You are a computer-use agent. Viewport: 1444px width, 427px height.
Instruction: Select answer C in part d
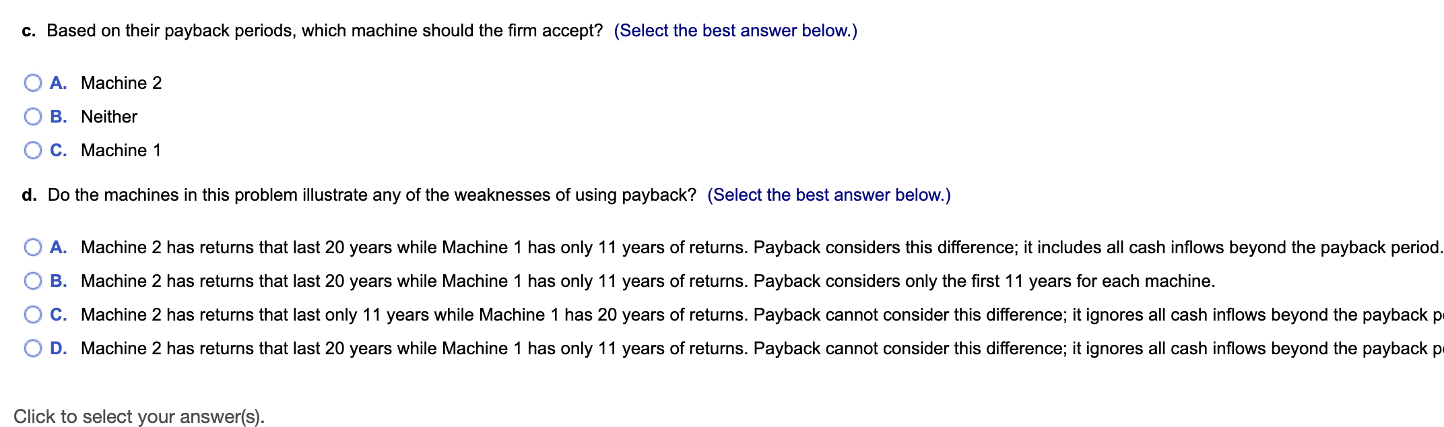click(32, 315)
